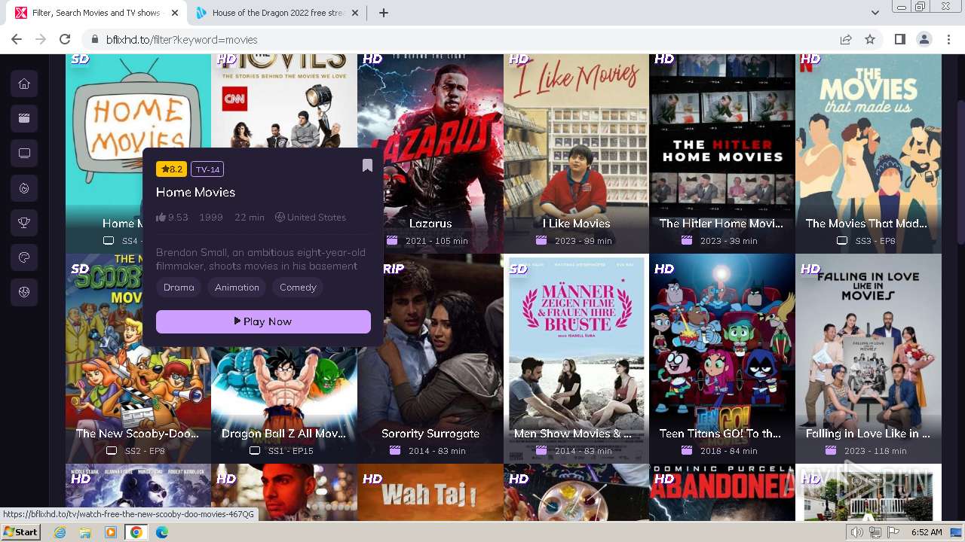Open Windows Media Player taskbar icon
965x542 pixels.
pos(111,532)
